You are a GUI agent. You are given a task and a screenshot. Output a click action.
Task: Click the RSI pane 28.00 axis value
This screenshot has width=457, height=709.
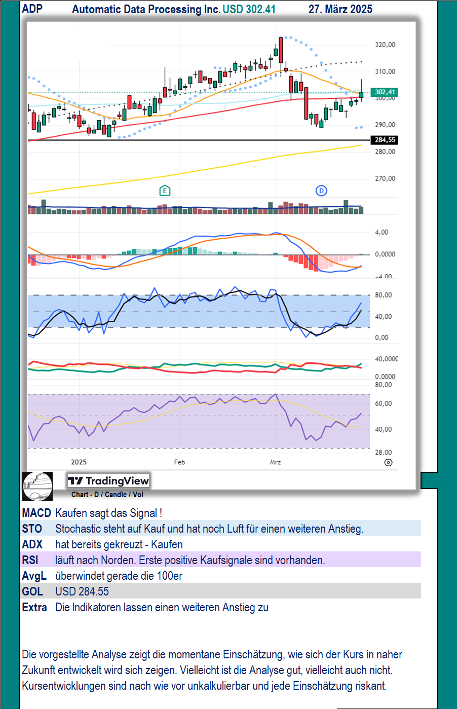[x=384, y=452]
